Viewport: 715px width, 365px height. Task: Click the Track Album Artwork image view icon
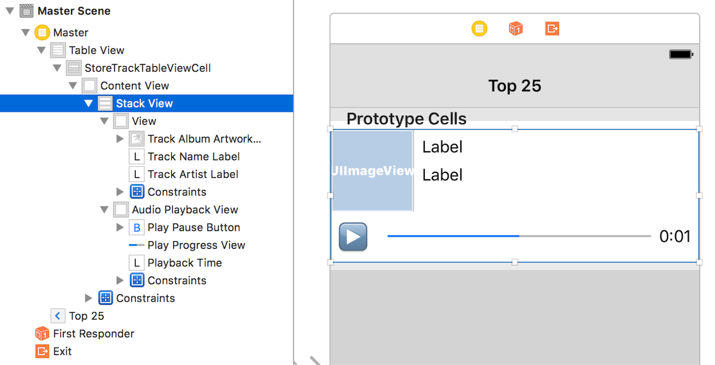(137, 138)
